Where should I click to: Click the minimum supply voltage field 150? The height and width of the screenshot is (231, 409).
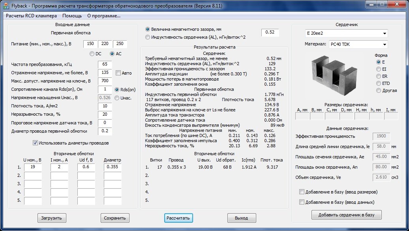90,44
